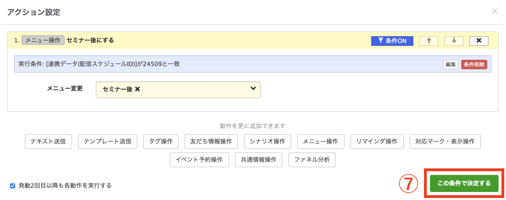Viewport: 506px width, 200px height.
Task: Add an イベント予約操作 action
Action: click(x=199, y=160)
